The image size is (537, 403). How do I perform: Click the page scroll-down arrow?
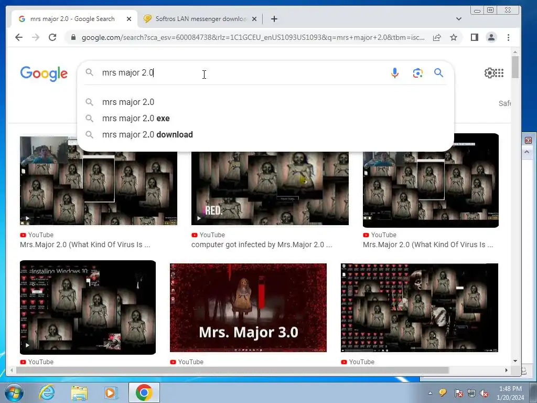(x=515, y=361)
